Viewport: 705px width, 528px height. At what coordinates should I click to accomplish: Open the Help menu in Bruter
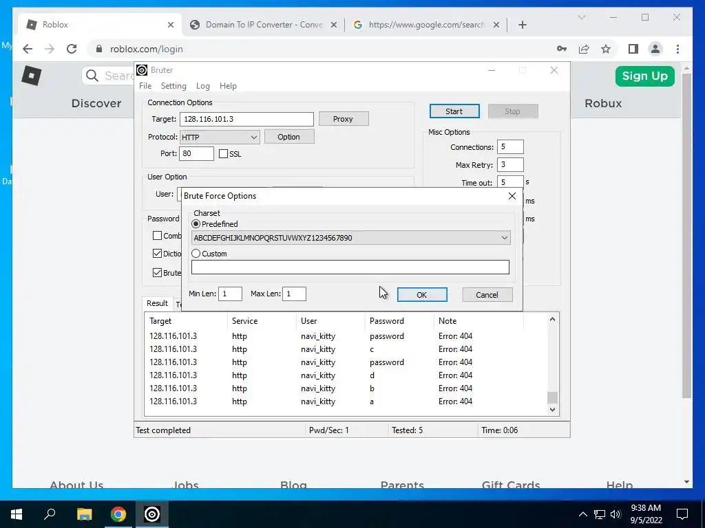click(228, 86)
